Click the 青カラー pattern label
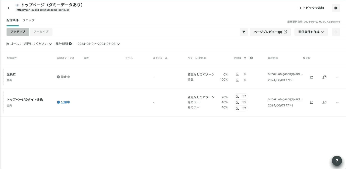 [x=194, y=107]
